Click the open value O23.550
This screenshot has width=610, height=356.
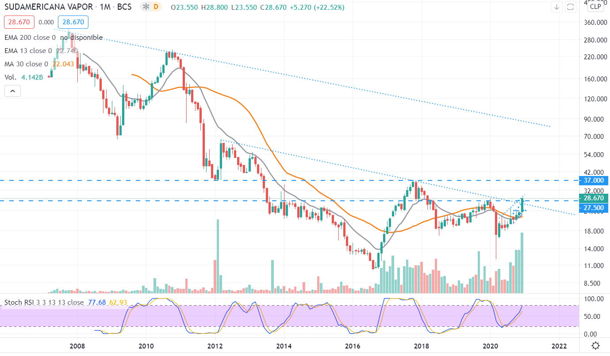pyautogui.click(x=185, y=8)
